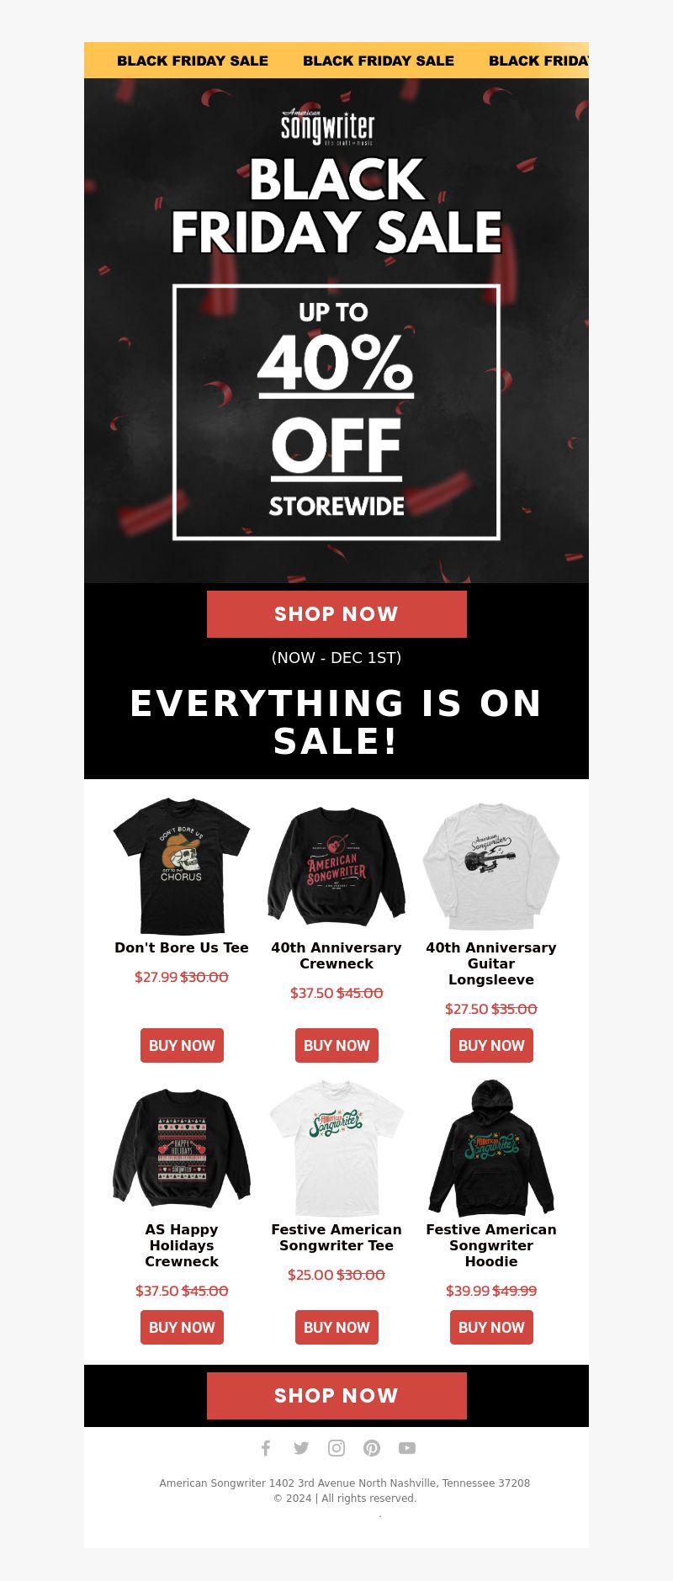Buy the Festive American Songwriter Tee
Image resolution: width=673 pixels, height=1581 pixels.
point(336,1328)
